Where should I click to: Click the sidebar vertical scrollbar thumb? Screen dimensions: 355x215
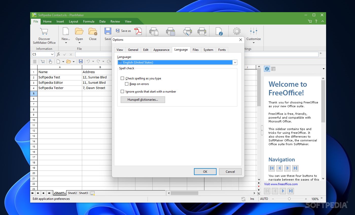click(323, 101)
